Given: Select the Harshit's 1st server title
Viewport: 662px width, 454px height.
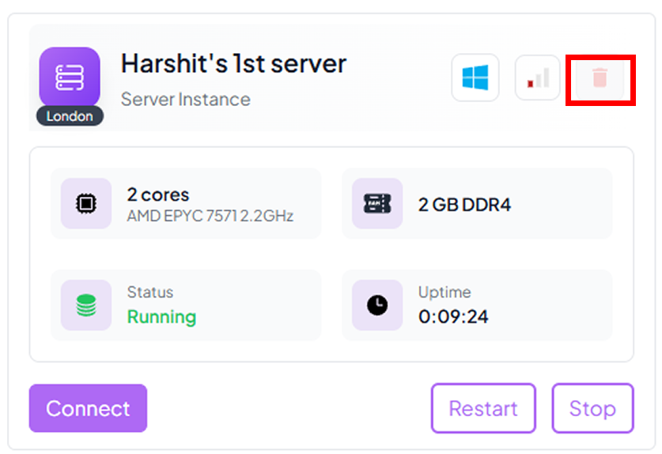Looking at the screenshot, I should [233, 63].
